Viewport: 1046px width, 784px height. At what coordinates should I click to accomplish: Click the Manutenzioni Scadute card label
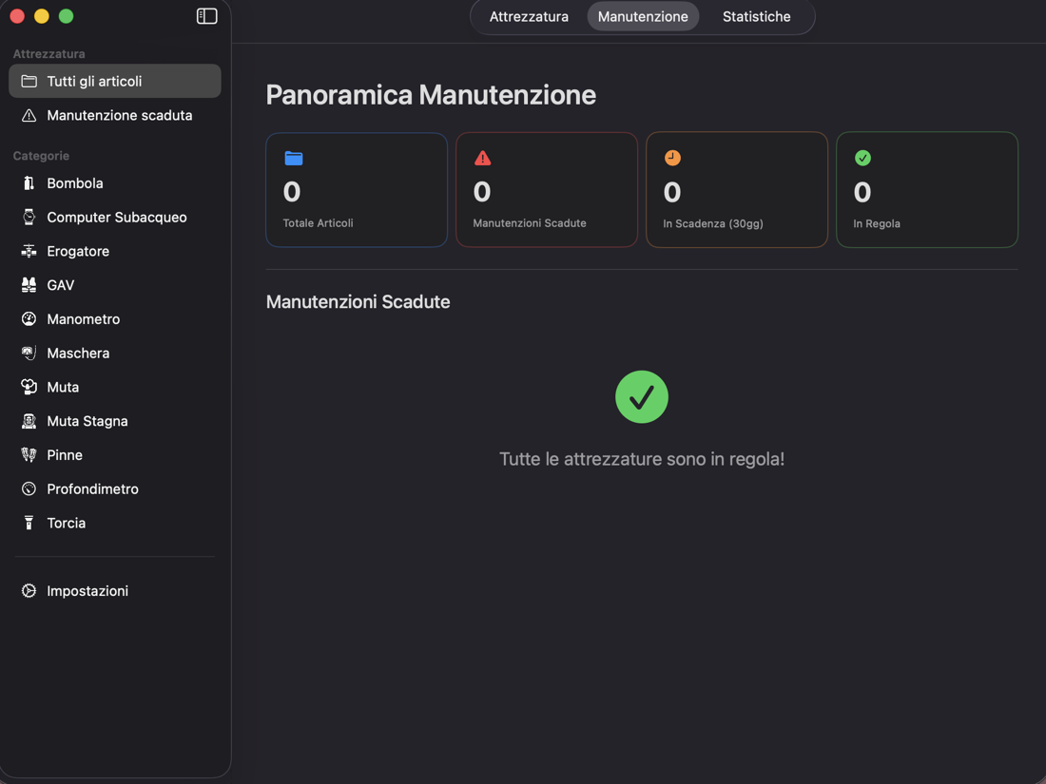click(530, 223)
